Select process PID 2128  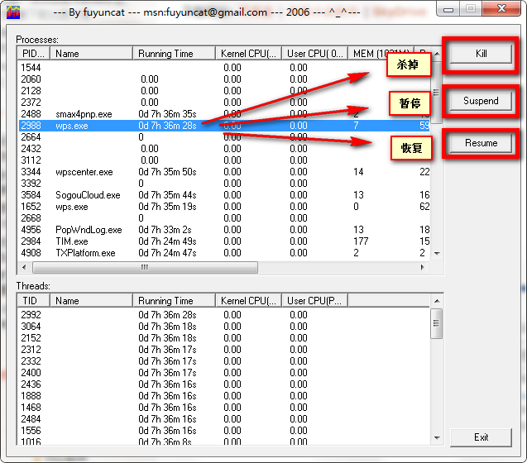pos(224,91)
